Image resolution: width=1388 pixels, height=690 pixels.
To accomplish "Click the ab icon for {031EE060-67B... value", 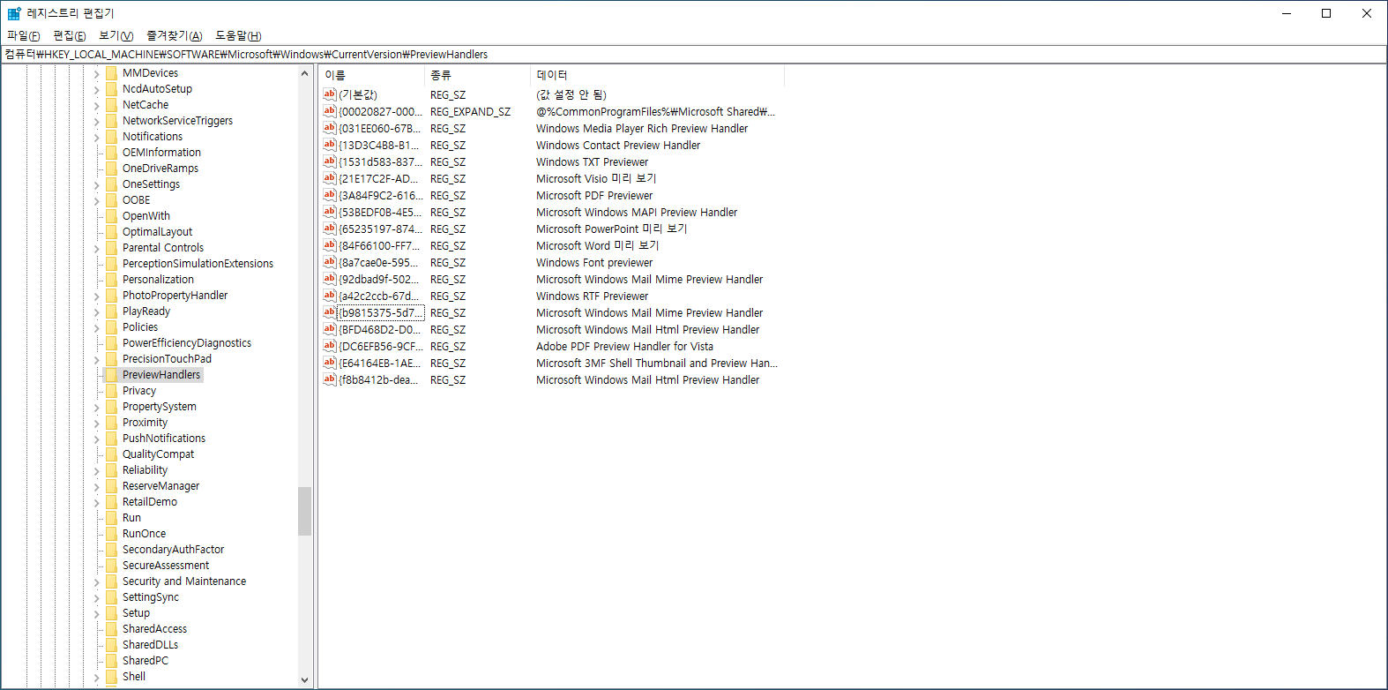I will tap(330, 128).
